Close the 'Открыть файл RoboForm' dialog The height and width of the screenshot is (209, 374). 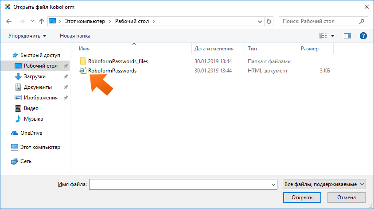pos(367,7)
